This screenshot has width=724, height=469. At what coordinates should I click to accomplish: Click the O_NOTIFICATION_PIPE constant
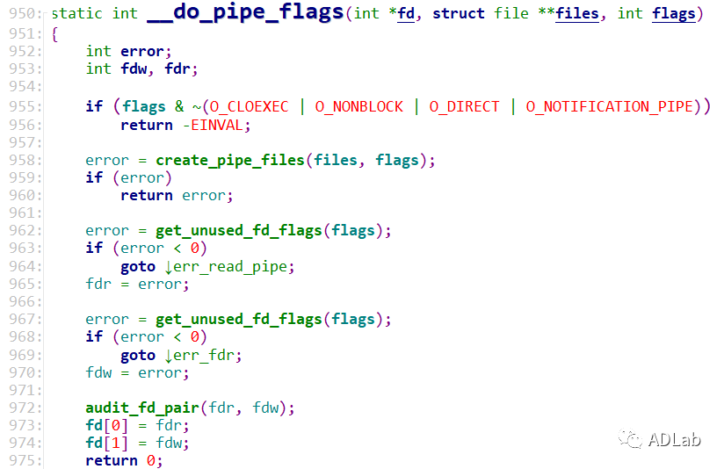610,106
